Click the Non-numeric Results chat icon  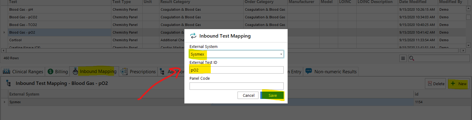(309, 71)
